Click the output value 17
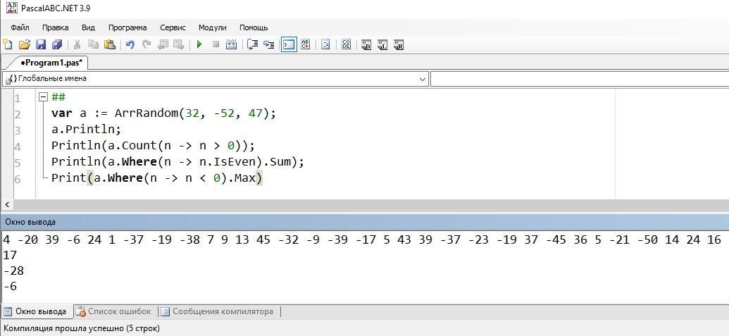Screen dimensions: 729x336 [10, 255]
